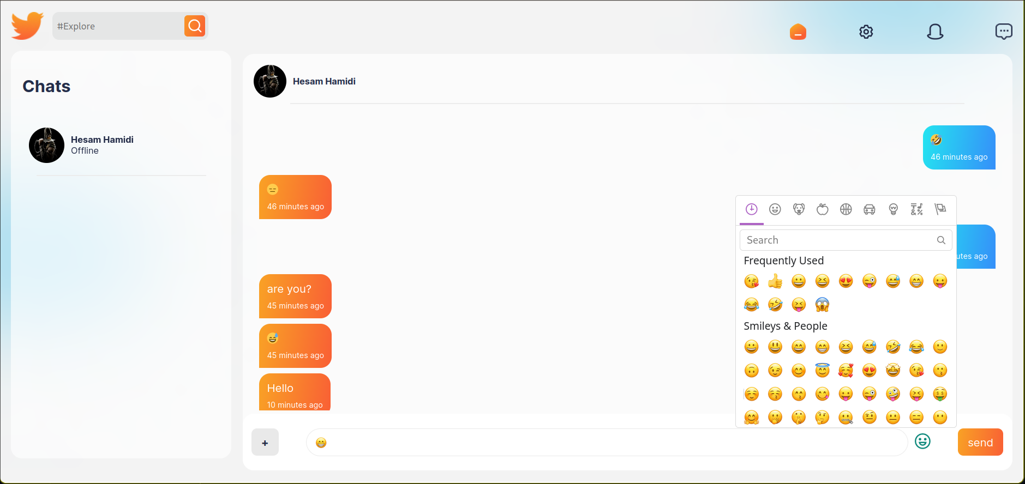
Task: Switch to Food & Drink apple tab
Action: 823,209
